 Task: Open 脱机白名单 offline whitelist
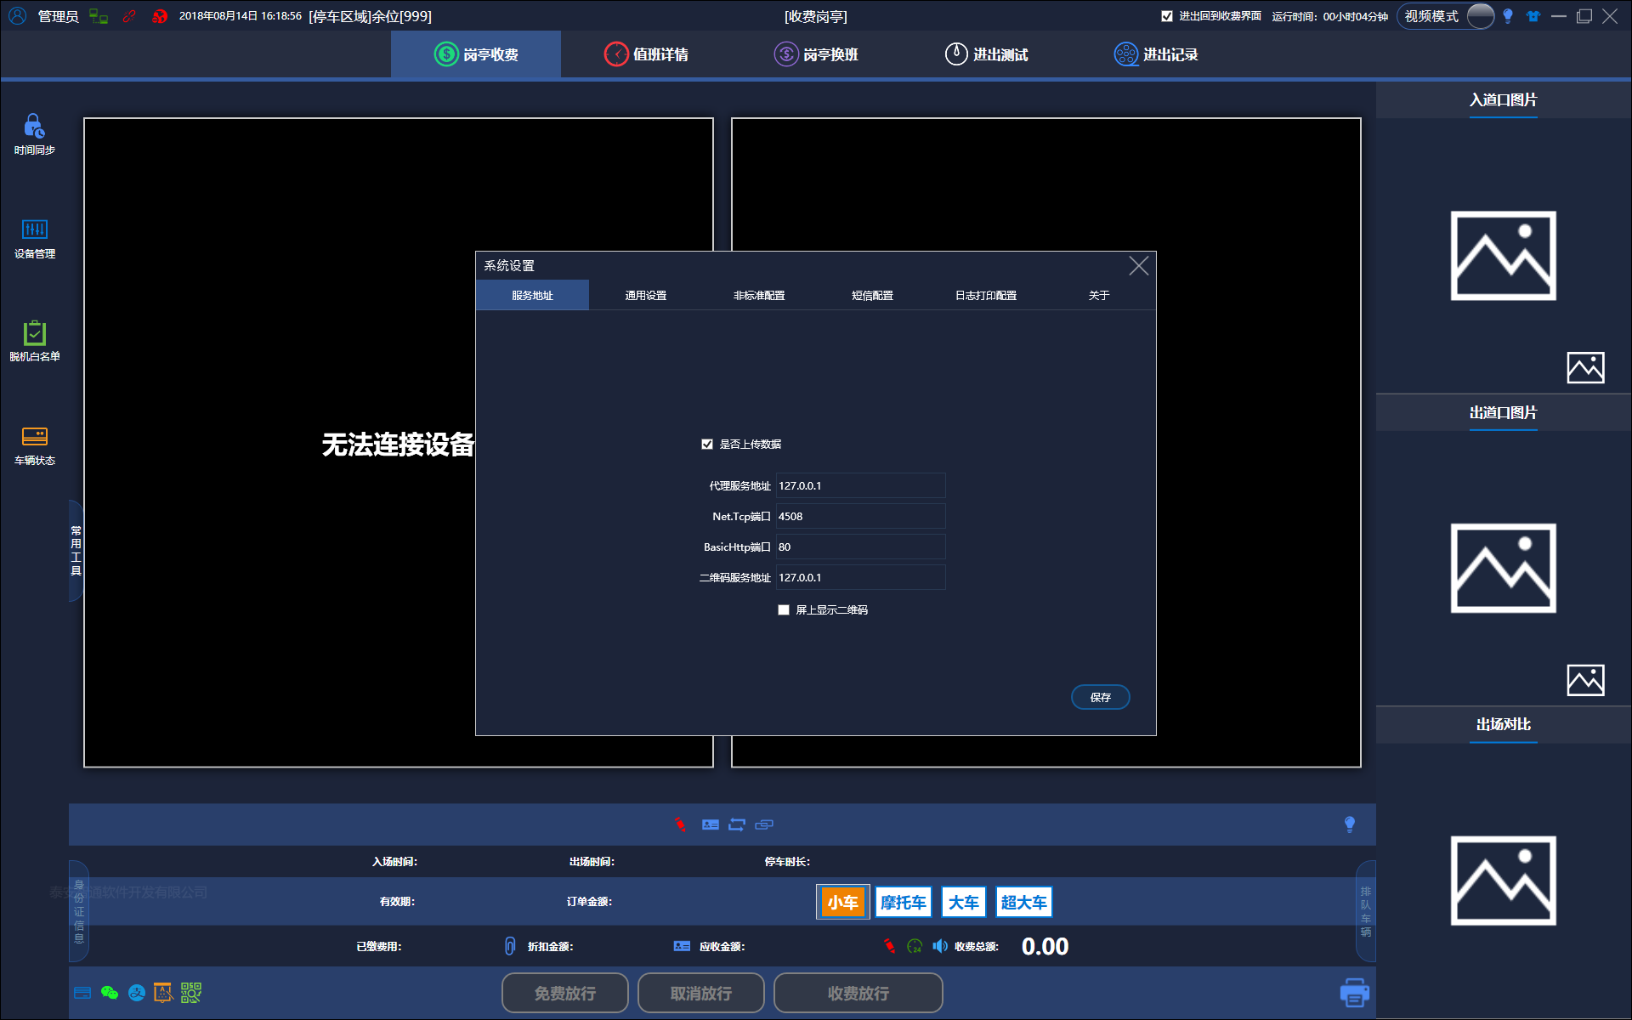click(34, 342)
